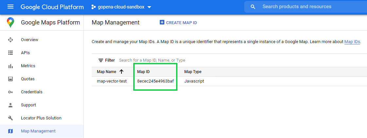Open the hamburger navigation menu
The height and width of the screenshot is (138, 367).
pyautogui.click(x=10, y=7)
